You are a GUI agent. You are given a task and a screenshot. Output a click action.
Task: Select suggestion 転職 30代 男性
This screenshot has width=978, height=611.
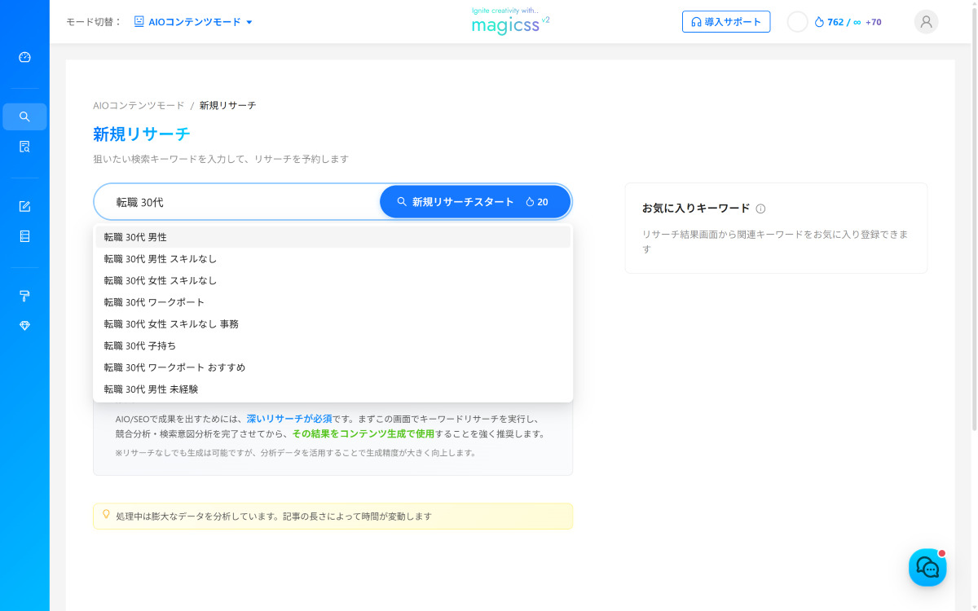tap(134, 236)
